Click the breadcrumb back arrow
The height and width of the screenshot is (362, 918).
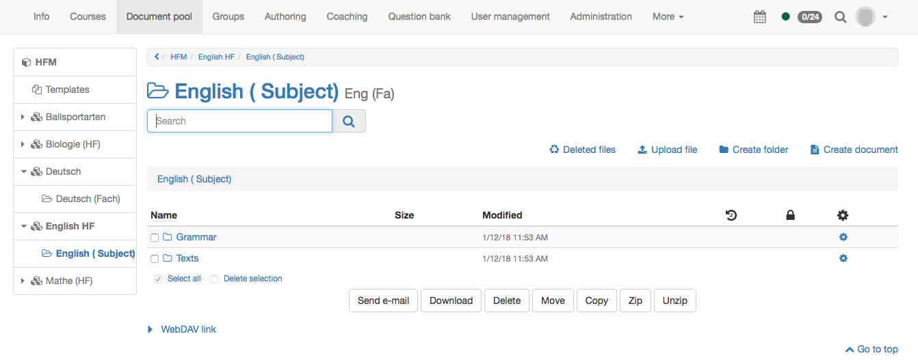coord(157,57)
